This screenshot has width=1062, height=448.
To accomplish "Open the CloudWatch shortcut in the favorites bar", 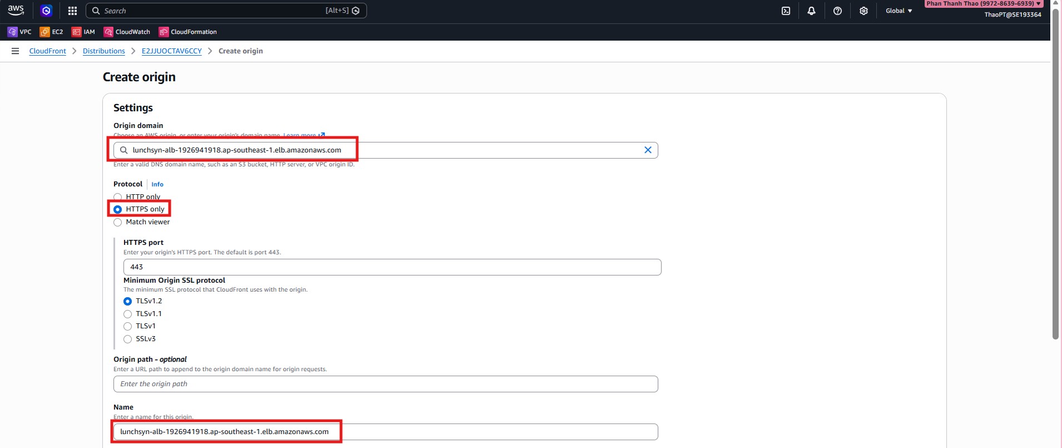I will pos(127,32).
